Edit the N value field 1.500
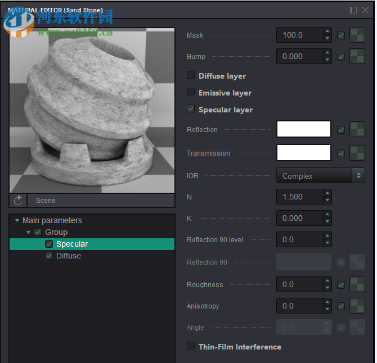377x363 pixels. [299, 197]
